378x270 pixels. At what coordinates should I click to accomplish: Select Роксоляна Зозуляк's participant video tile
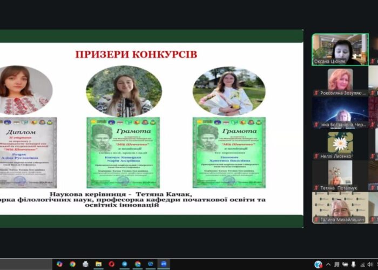coord(340,80)
